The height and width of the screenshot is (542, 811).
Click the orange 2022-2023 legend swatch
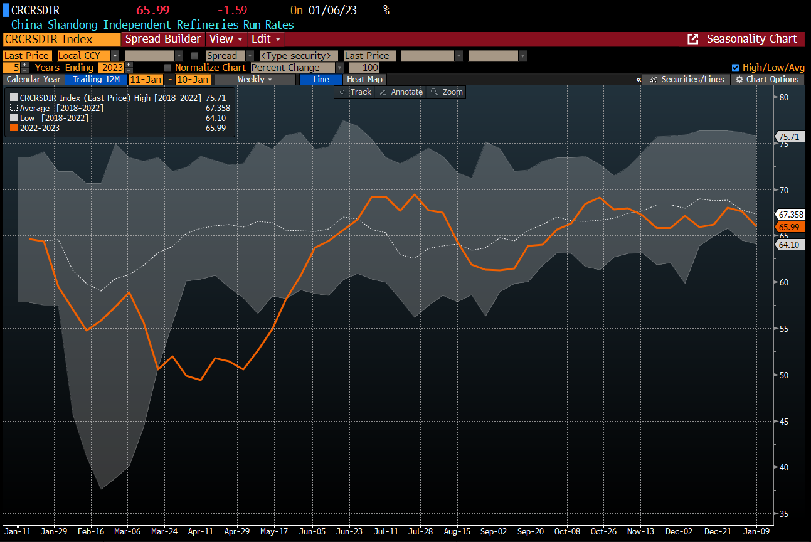click(x=14, y=128)
